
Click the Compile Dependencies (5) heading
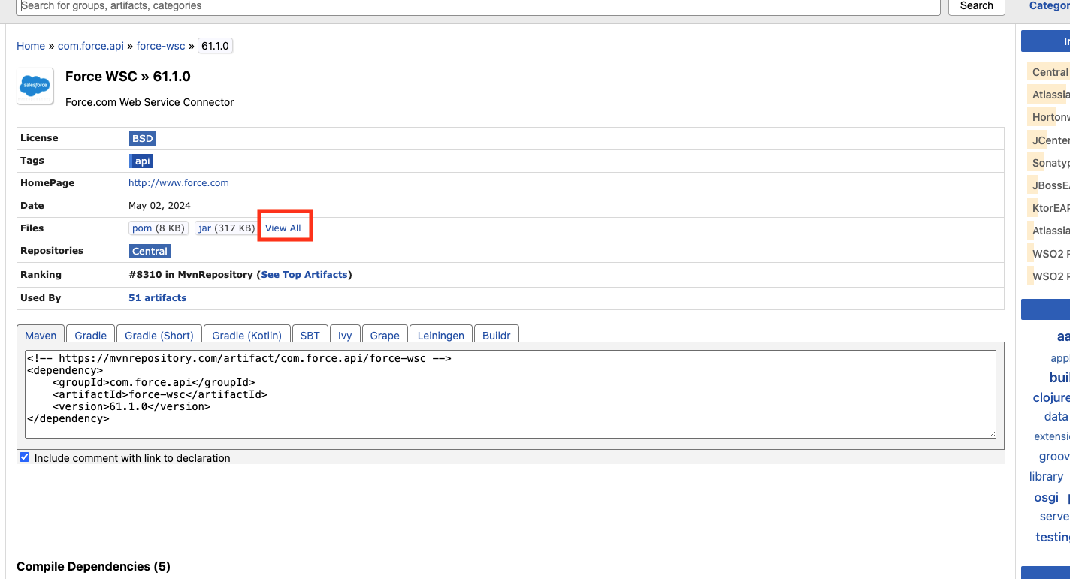click(x=93, y=567)
